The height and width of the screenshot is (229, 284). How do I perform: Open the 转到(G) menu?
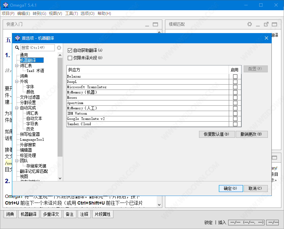tap(39, 14)
